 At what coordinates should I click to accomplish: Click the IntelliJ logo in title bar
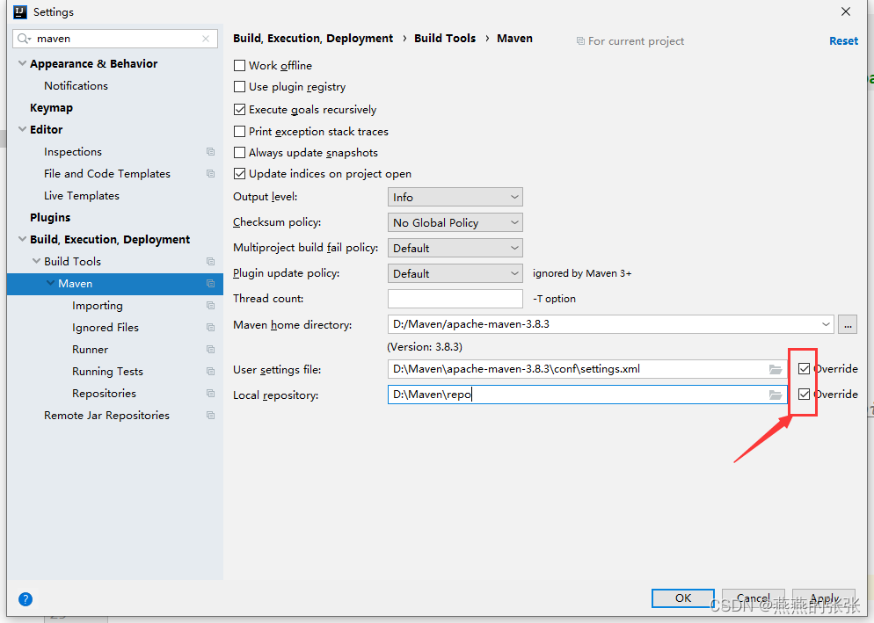pyautogui.click(x=20, y=11)
